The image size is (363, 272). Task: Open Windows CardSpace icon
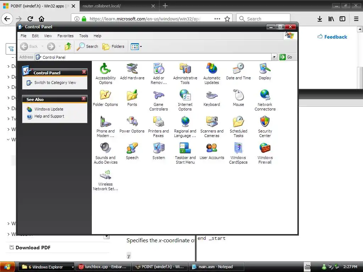point(238,153)
